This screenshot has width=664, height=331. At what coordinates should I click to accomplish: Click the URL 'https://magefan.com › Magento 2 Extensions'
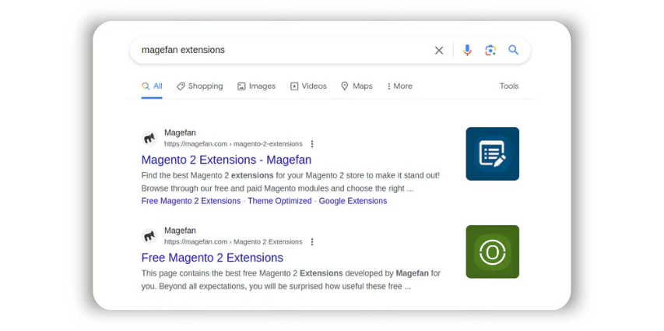[x=234, y=242]
